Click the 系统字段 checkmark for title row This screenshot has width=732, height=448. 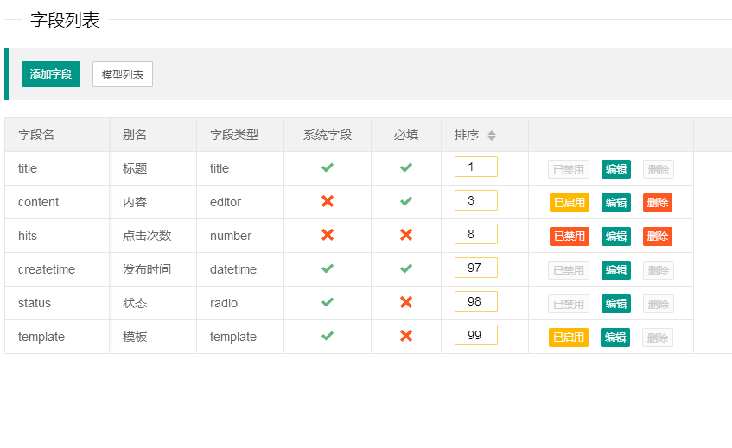[x=328, y=168]
